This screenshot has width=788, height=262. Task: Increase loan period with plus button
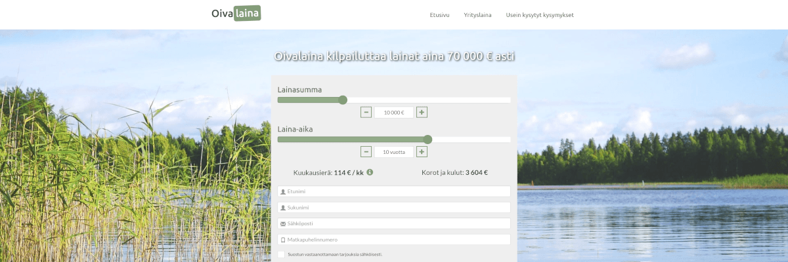click(x=422, y=152)
